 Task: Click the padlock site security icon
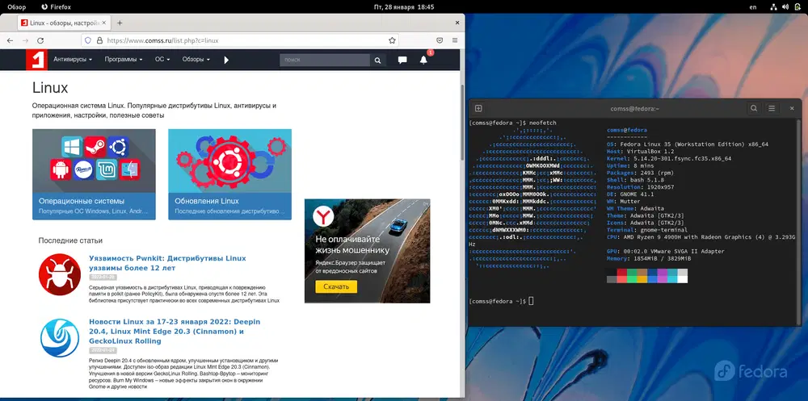click(99, 40)
